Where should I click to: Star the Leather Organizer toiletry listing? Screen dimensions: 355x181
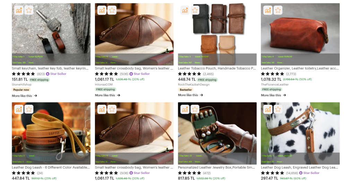click(278, 10)
